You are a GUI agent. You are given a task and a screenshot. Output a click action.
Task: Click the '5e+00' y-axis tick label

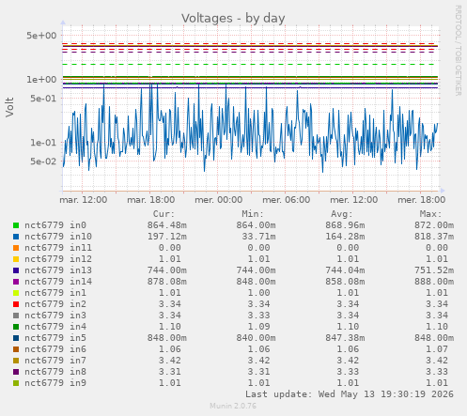(x=41, y=36)
